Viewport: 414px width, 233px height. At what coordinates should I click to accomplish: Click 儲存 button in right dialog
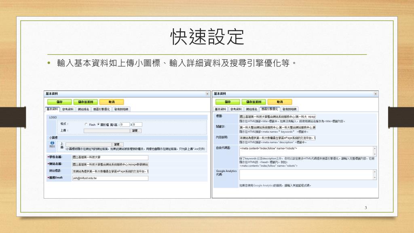pyautogui.click(x=228, y=102)
